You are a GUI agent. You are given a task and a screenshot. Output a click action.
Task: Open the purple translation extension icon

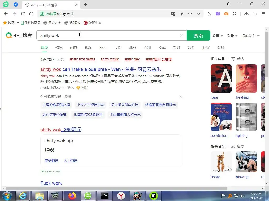(x=218, y=14)
